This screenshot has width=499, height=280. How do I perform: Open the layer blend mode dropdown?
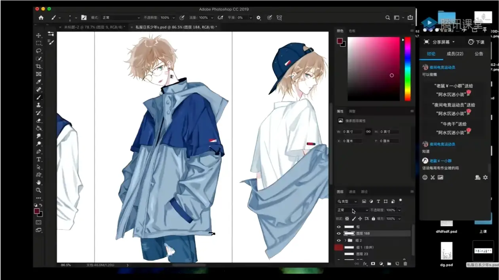point(352,210)
